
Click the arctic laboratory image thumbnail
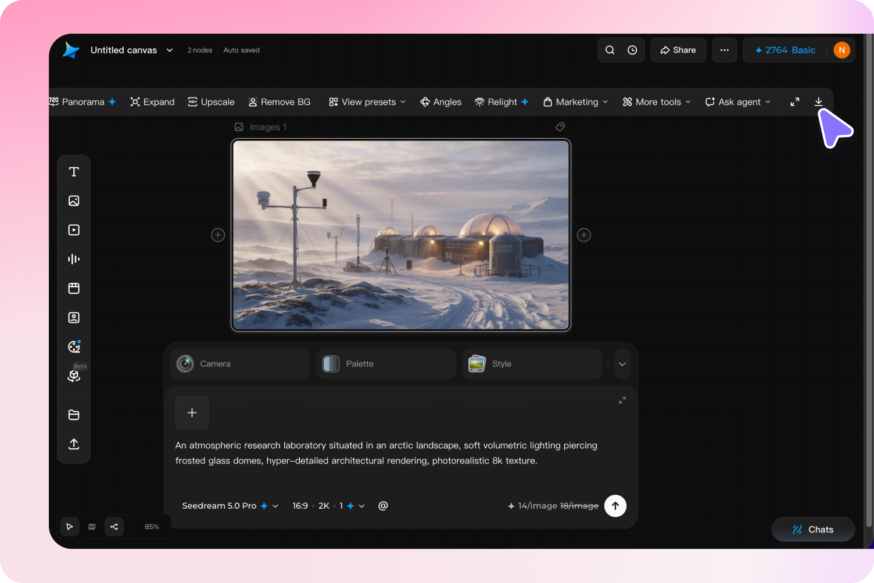click(x=401, y=235)
